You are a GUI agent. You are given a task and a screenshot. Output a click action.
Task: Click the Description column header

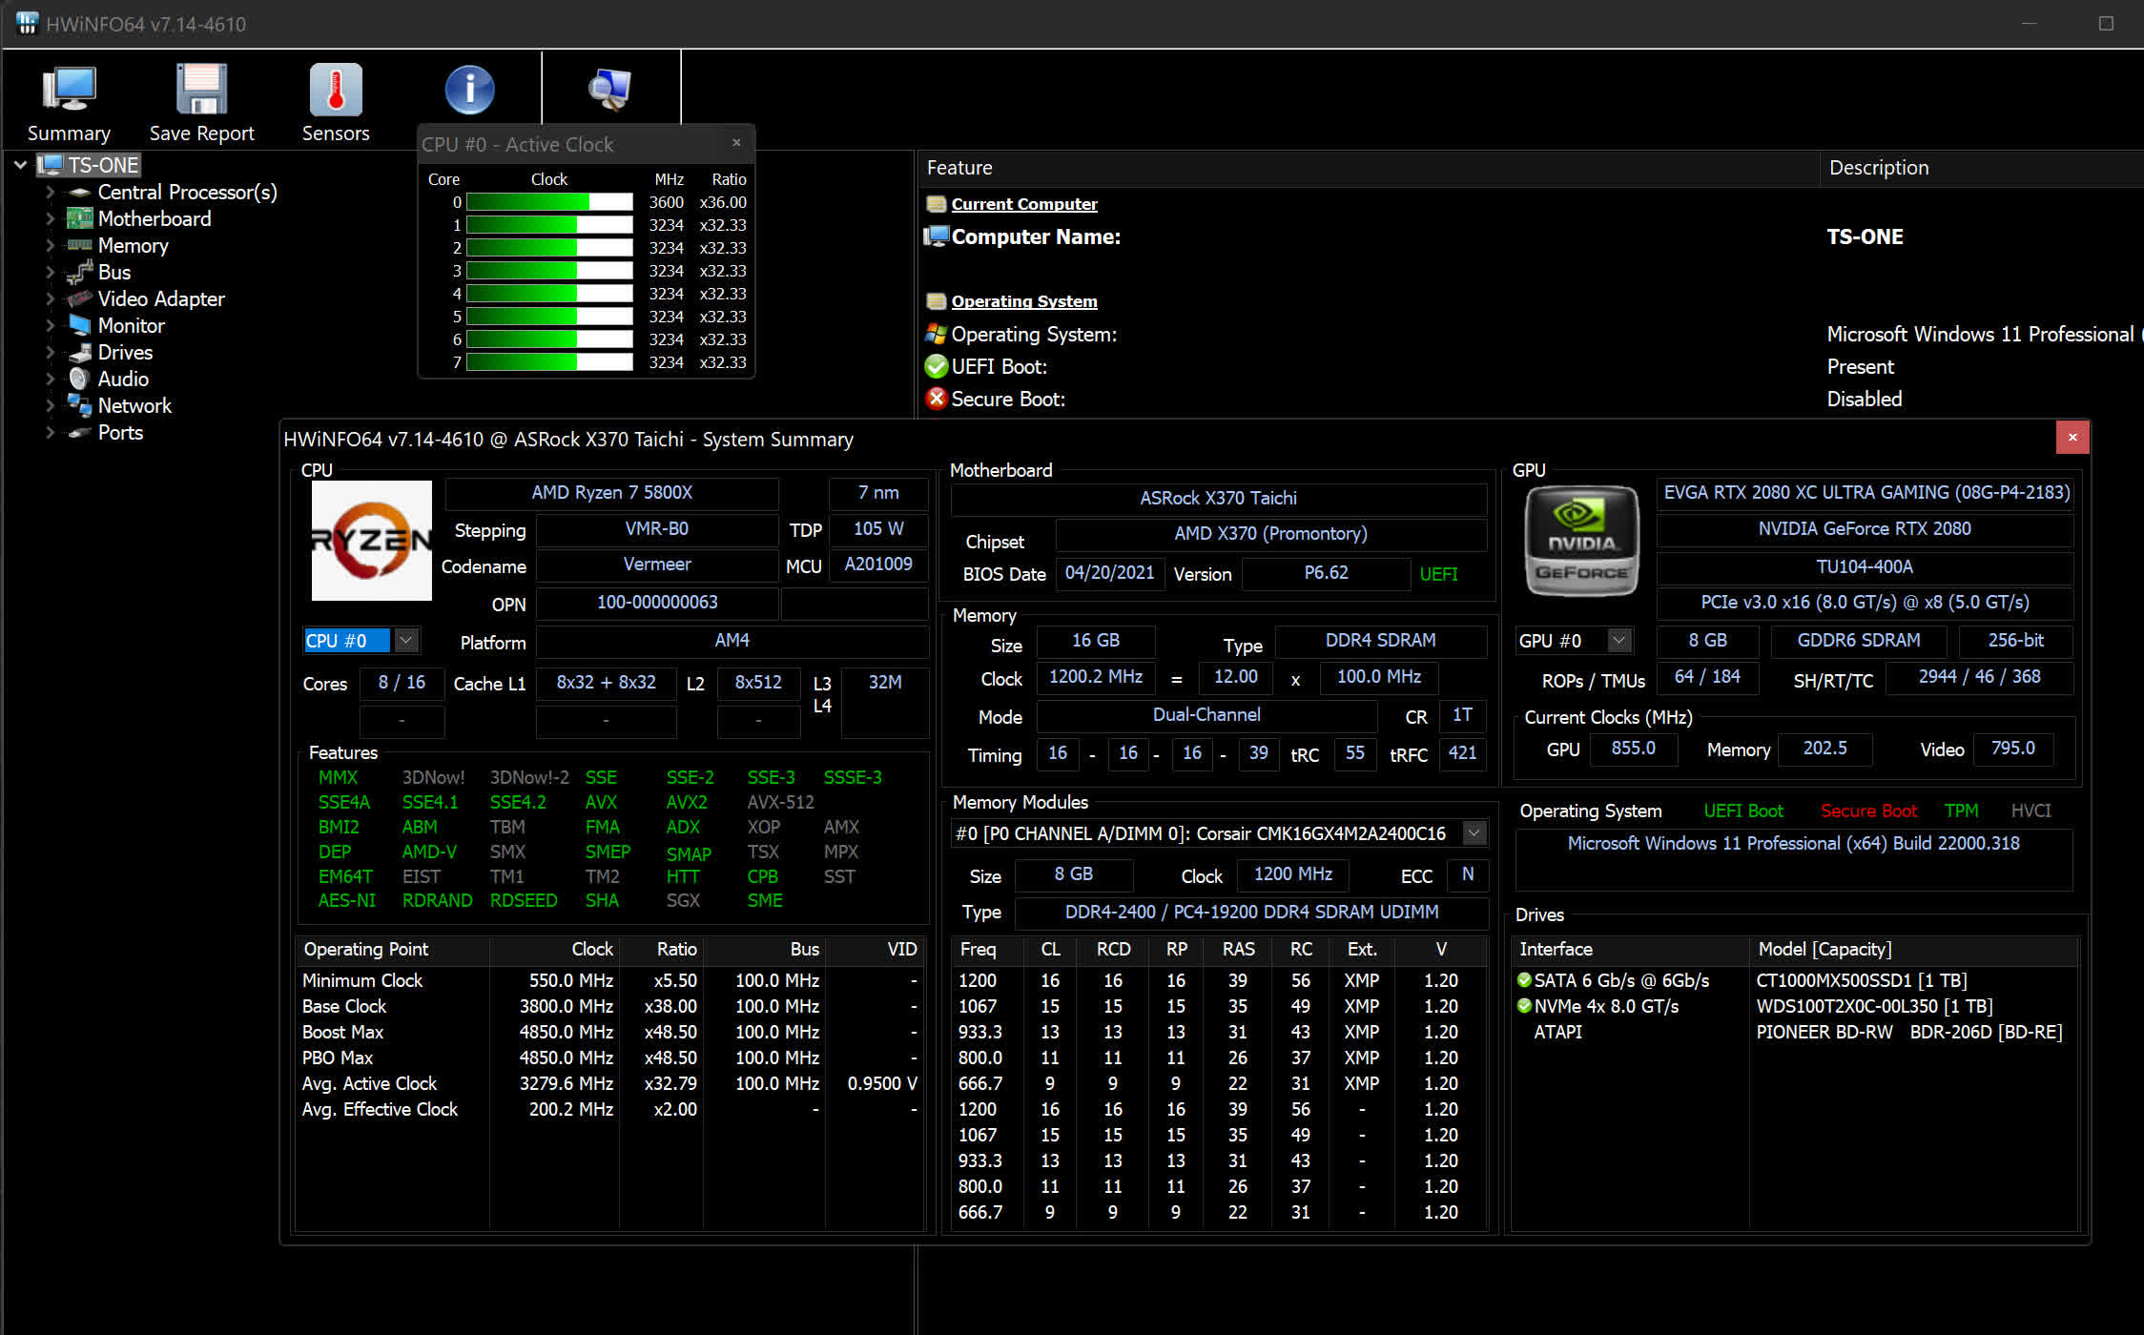(1982, 168)
